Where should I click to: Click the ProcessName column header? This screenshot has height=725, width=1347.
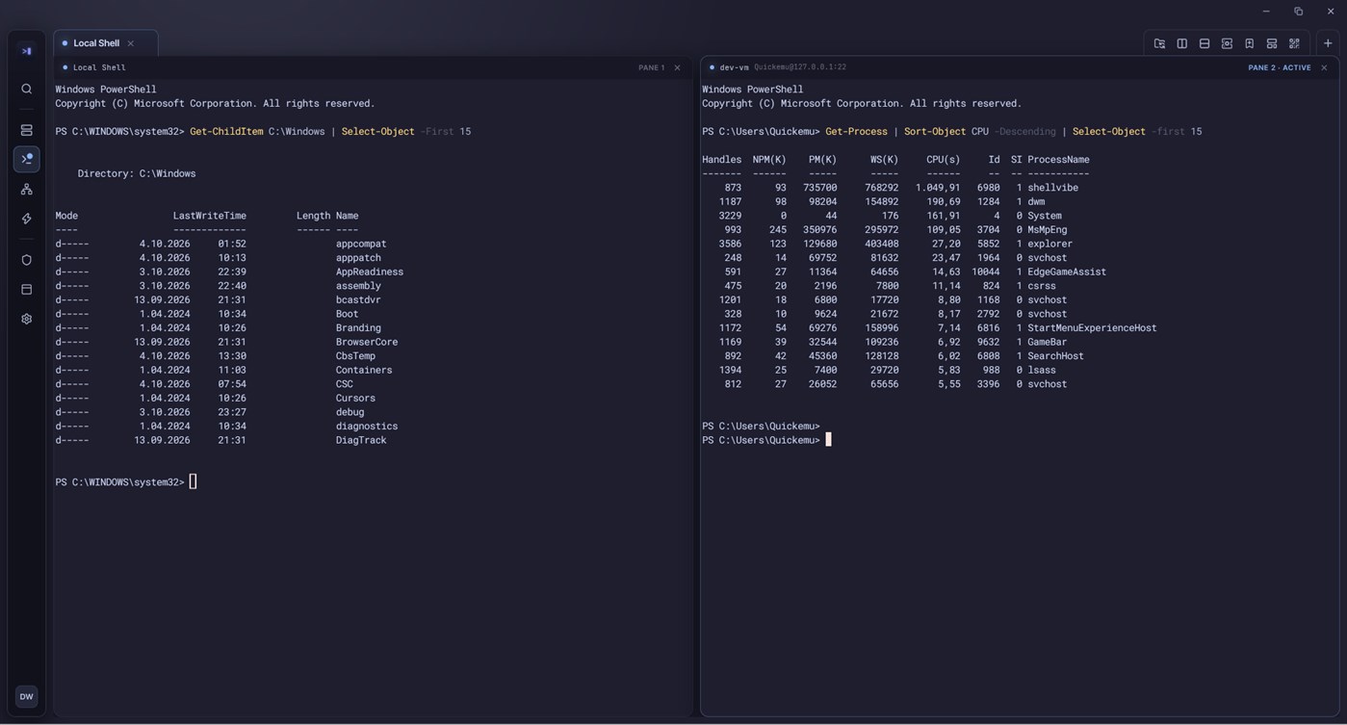[1058, 160]
